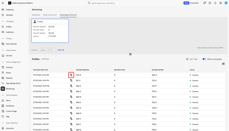Remove the Dataflow PSI Flow filter chip

click(x=54, y=50)
